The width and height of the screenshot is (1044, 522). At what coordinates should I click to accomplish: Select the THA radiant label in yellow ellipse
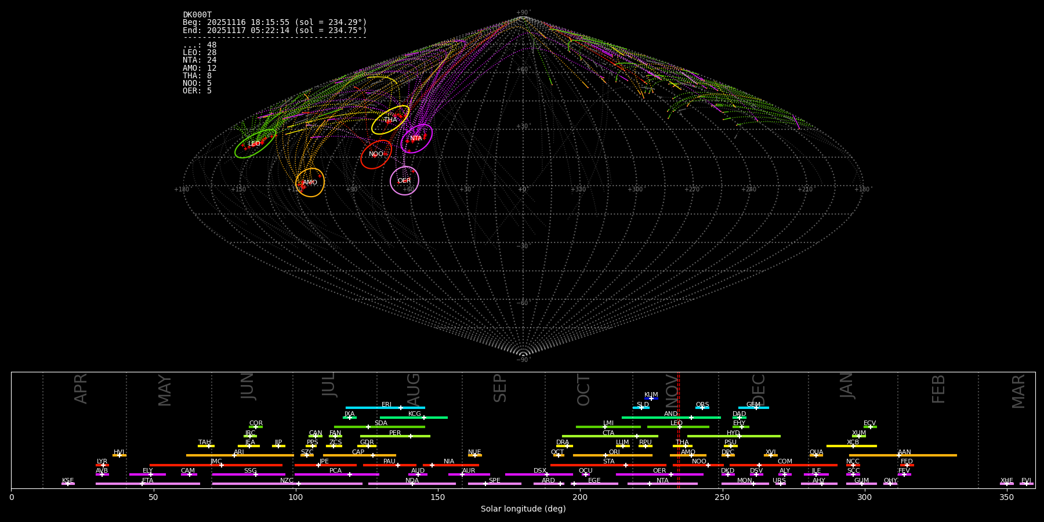pyautogui.click(x=390, y=120)
